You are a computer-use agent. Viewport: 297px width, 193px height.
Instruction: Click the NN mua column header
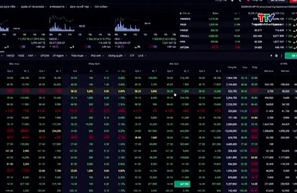(269, 71)
